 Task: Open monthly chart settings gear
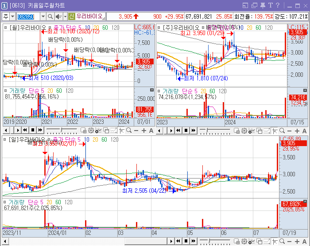point(91,131)
